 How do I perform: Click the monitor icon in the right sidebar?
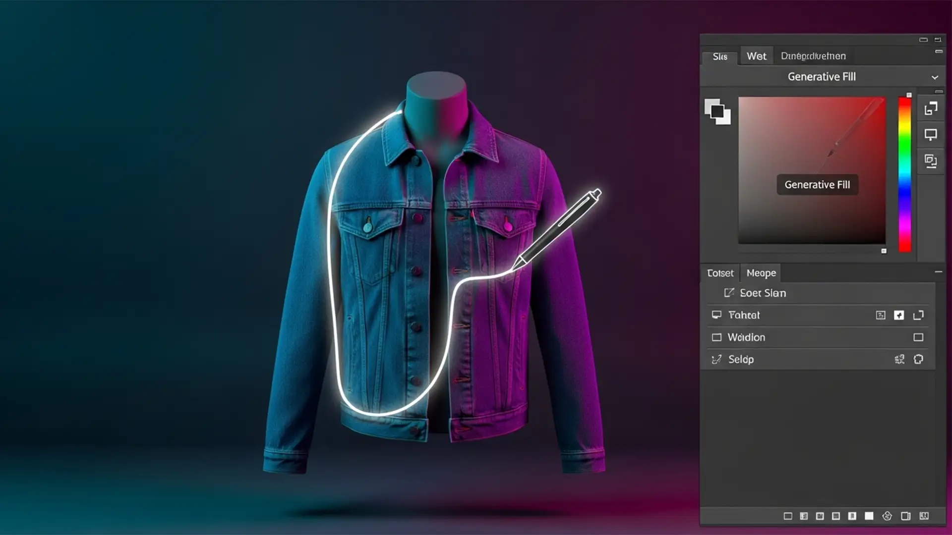click(x=930, y=134)
